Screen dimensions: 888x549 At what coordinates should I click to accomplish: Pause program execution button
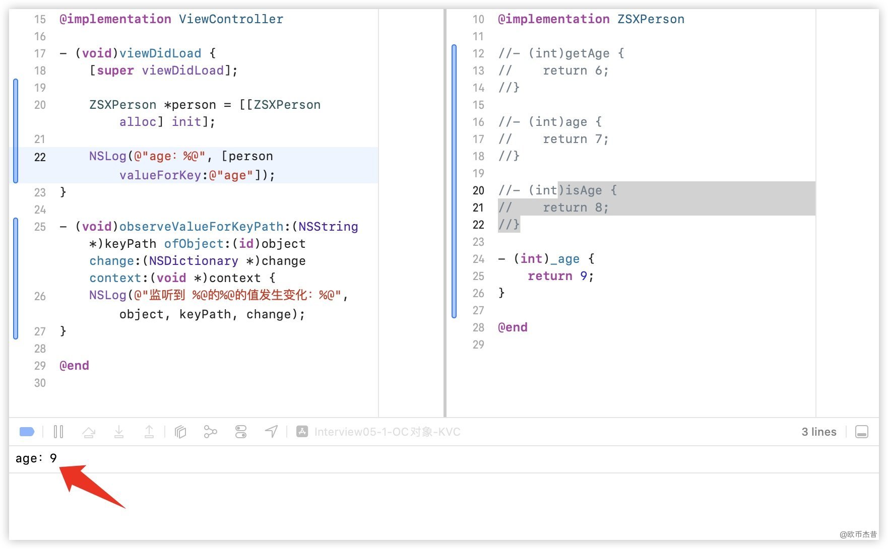pos(58,432)
